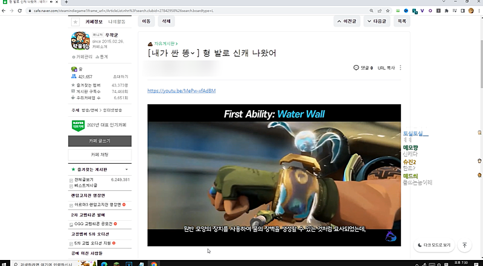Open the 왁물원 cafe profile image
The width and height of the screenshot is (483, 266).
(80, 40)
